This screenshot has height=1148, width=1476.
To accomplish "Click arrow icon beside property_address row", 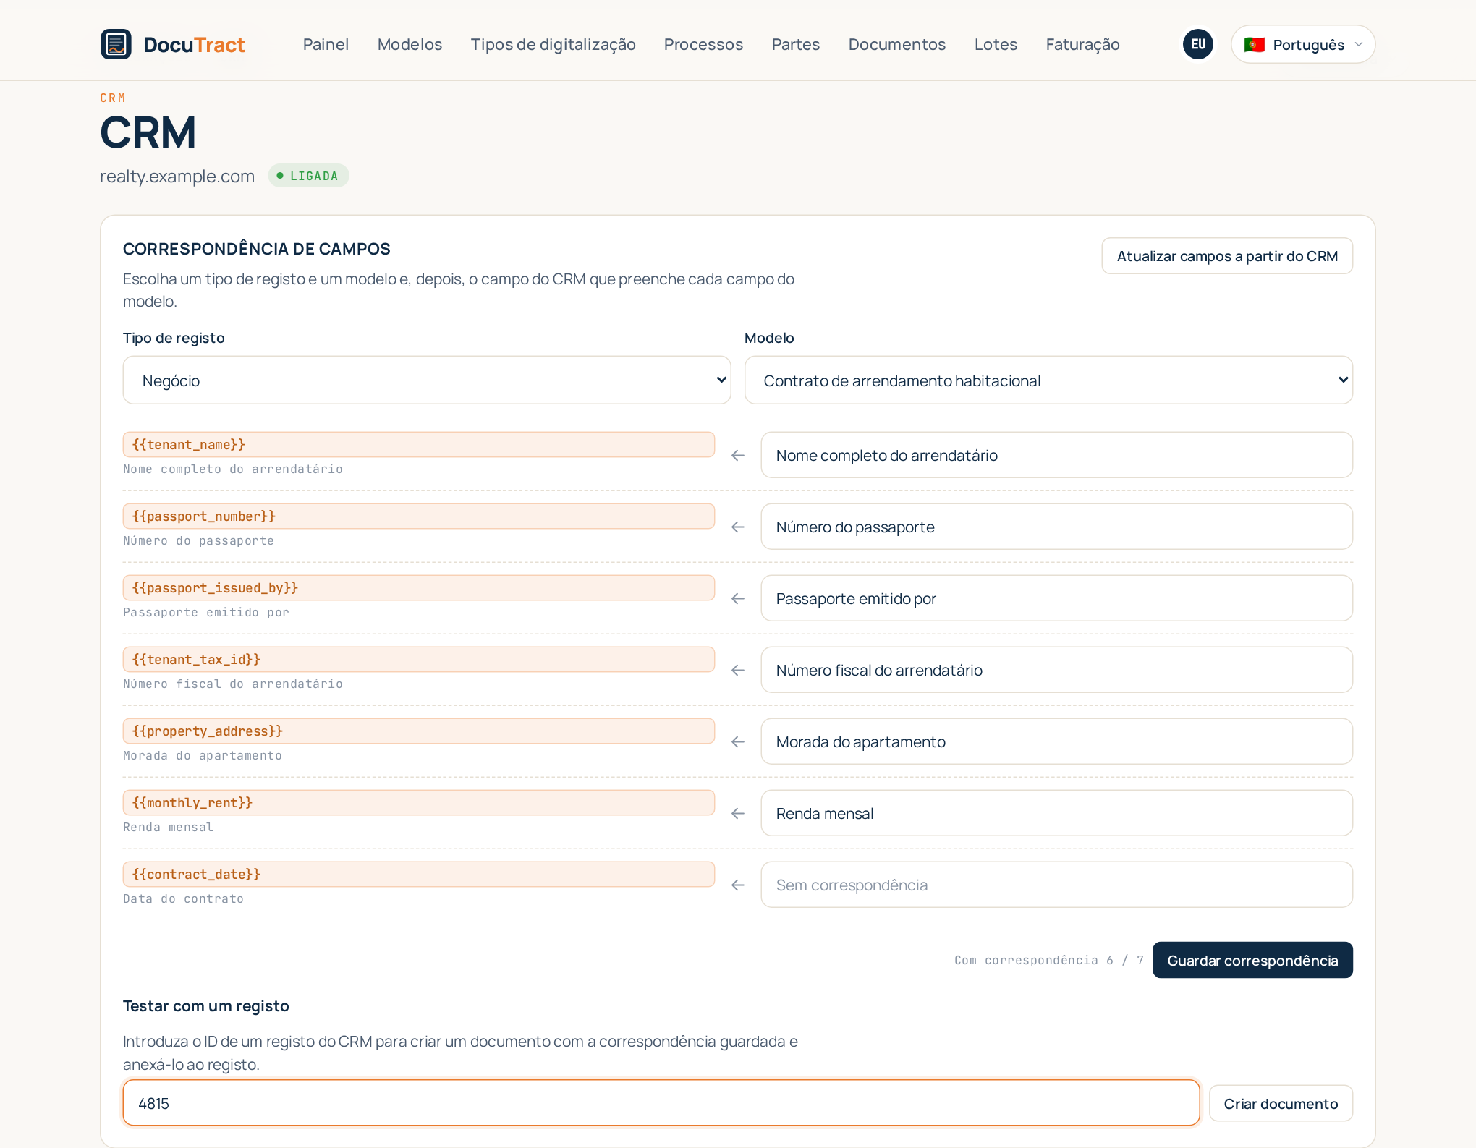I will click(x=738, y=741).
